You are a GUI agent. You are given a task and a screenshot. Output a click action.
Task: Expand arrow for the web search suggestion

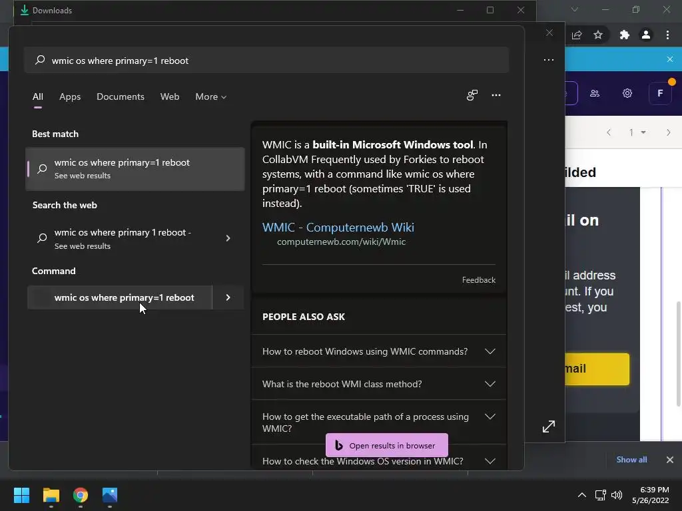click(228, 238)
